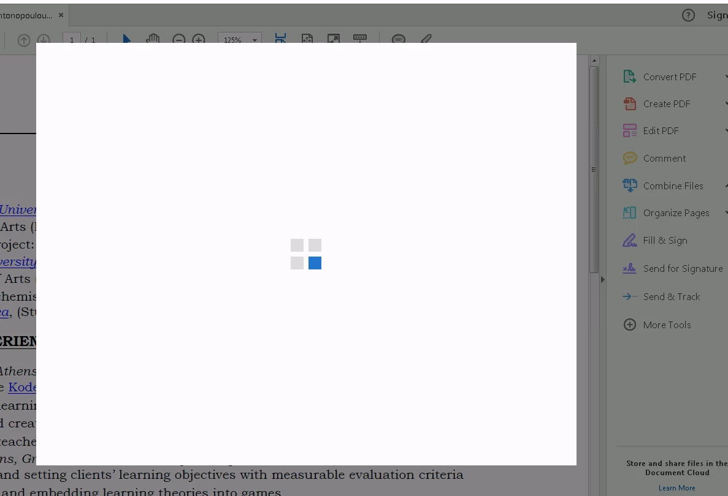The width and height of the screenshot is (728, 496).
Task: Click the page number input field
Action: coord(72,40)
